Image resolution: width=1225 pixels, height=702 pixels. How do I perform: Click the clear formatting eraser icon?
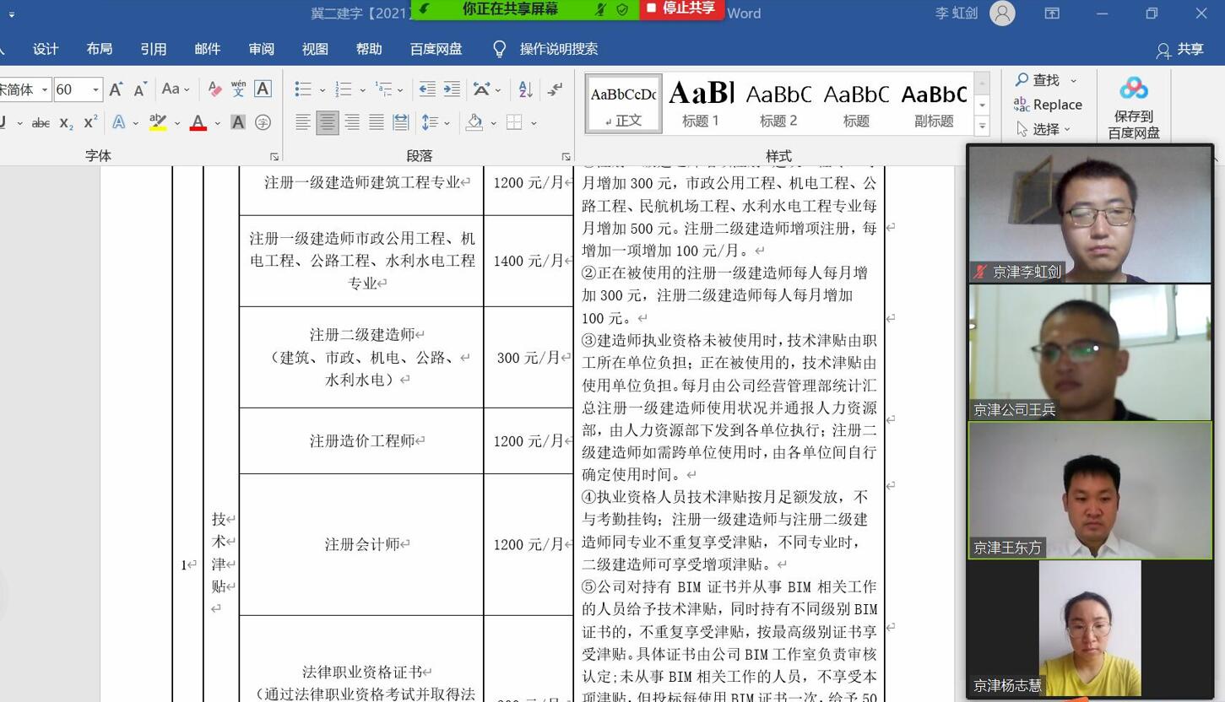tap(214, 89)
